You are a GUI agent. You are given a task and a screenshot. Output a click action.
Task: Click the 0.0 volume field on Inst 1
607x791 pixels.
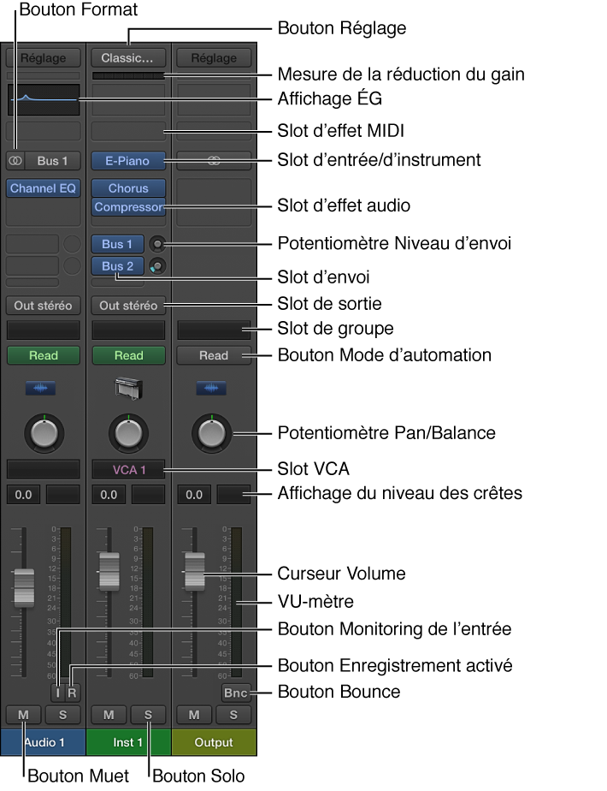(x=109, y=495)
